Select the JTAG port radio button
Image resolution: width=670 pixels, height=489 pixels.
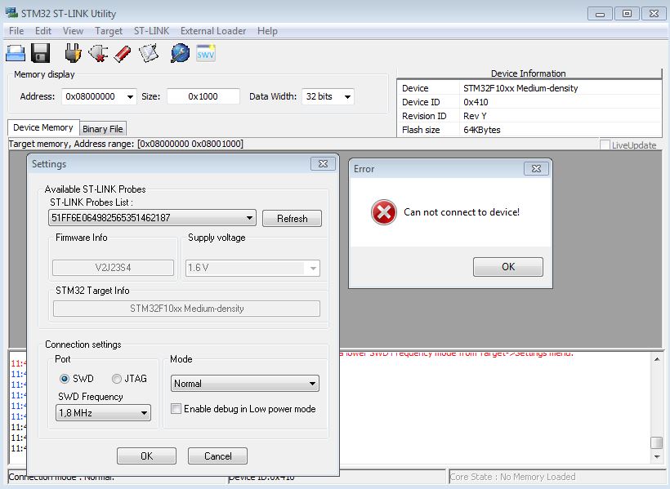click(x=116, y=379)
